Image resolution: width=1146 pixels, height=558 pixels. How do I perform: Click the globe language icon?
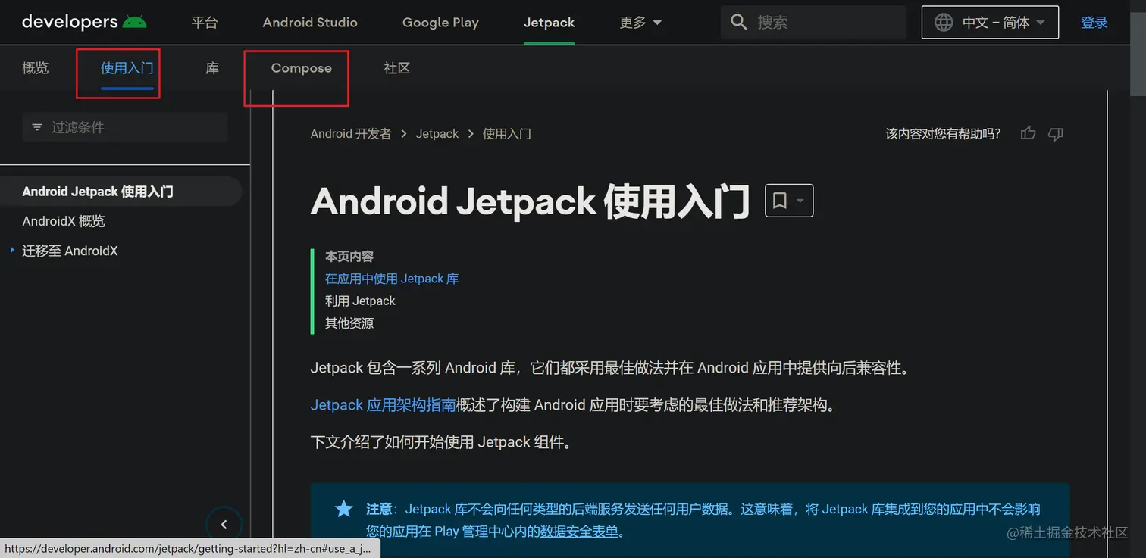(944, 23)
